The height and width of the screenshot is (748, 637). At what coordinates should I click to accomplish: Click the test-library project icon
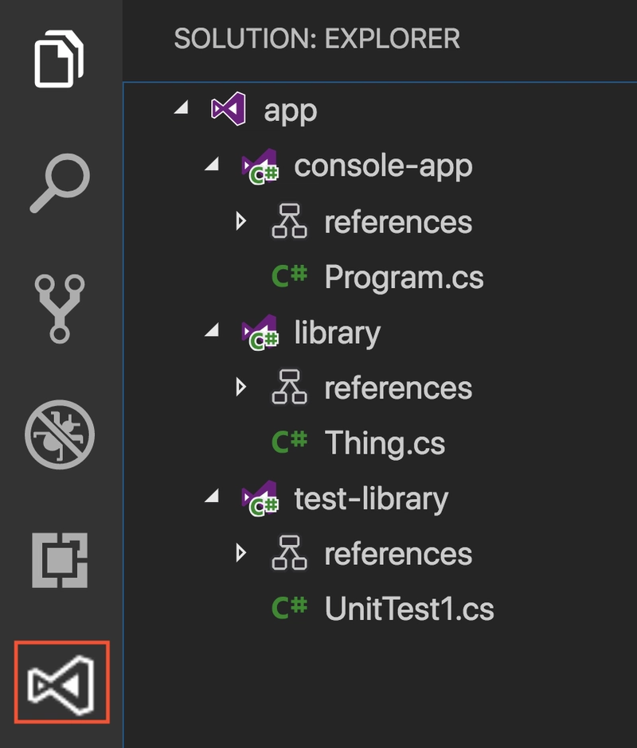point(260,498)
